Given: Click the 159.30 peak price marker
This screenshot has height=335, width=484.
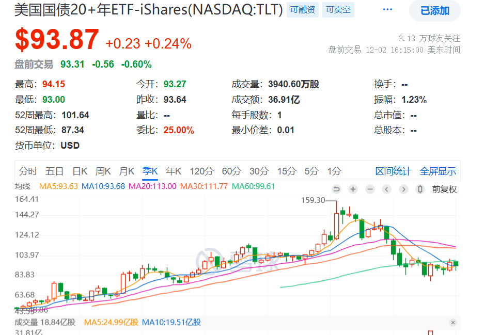Looking at the screenshot, I should click(x=313, y=200).
